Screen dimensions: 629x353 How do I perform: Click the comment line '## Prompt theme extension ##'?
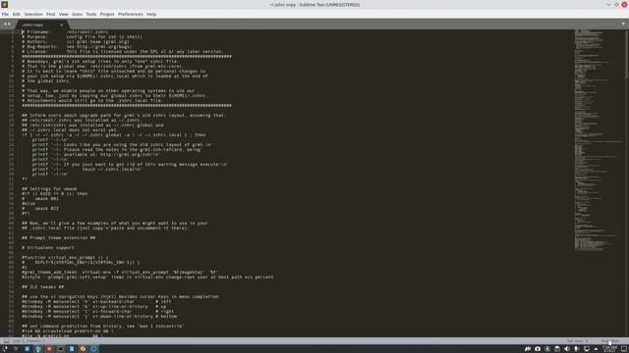[x=59, y=237]
